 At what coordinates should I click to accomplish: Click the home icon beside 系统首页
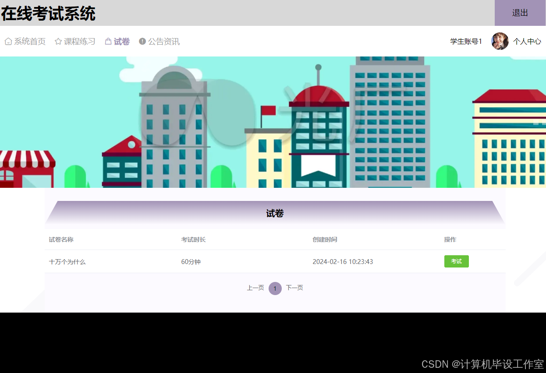tap(8, 41)
